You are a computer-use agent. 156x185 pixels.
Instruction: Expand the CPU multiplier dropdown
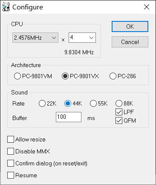(82, 38)
